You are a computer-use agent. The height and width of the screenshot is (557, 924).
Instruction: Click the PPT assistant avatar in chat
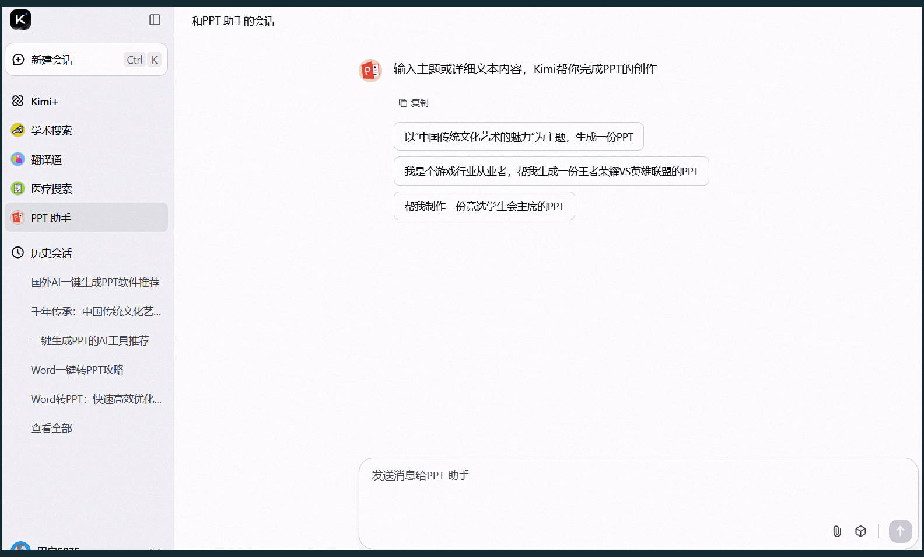[370, 71]
